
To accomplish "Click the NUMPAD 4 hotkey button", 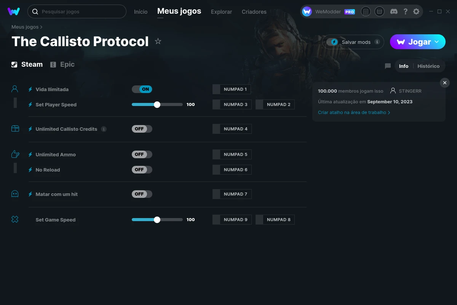I will (232, 129).
